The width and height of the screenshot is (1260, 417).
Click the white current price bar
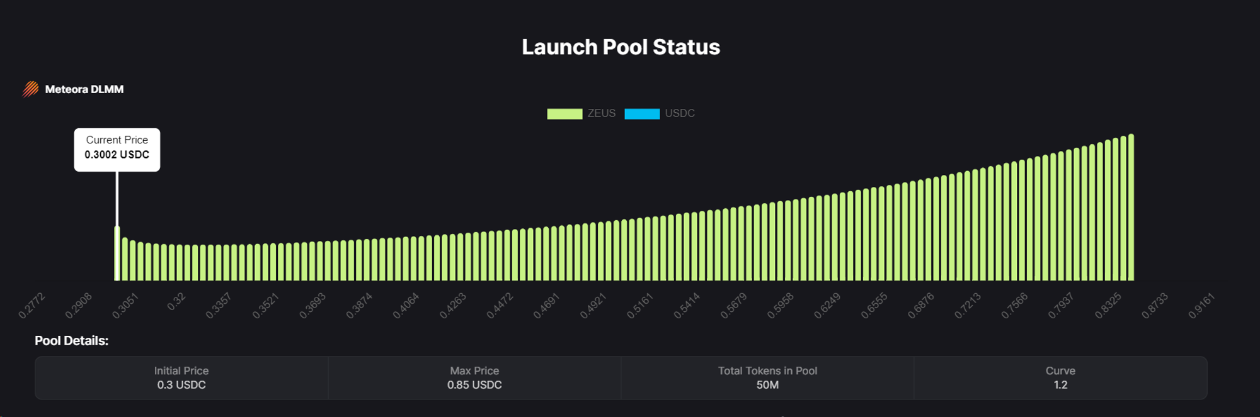117,253
